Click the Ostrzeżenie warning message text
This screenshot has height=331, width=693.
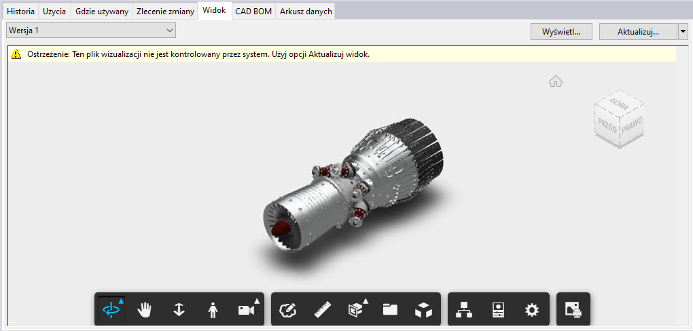198,55
